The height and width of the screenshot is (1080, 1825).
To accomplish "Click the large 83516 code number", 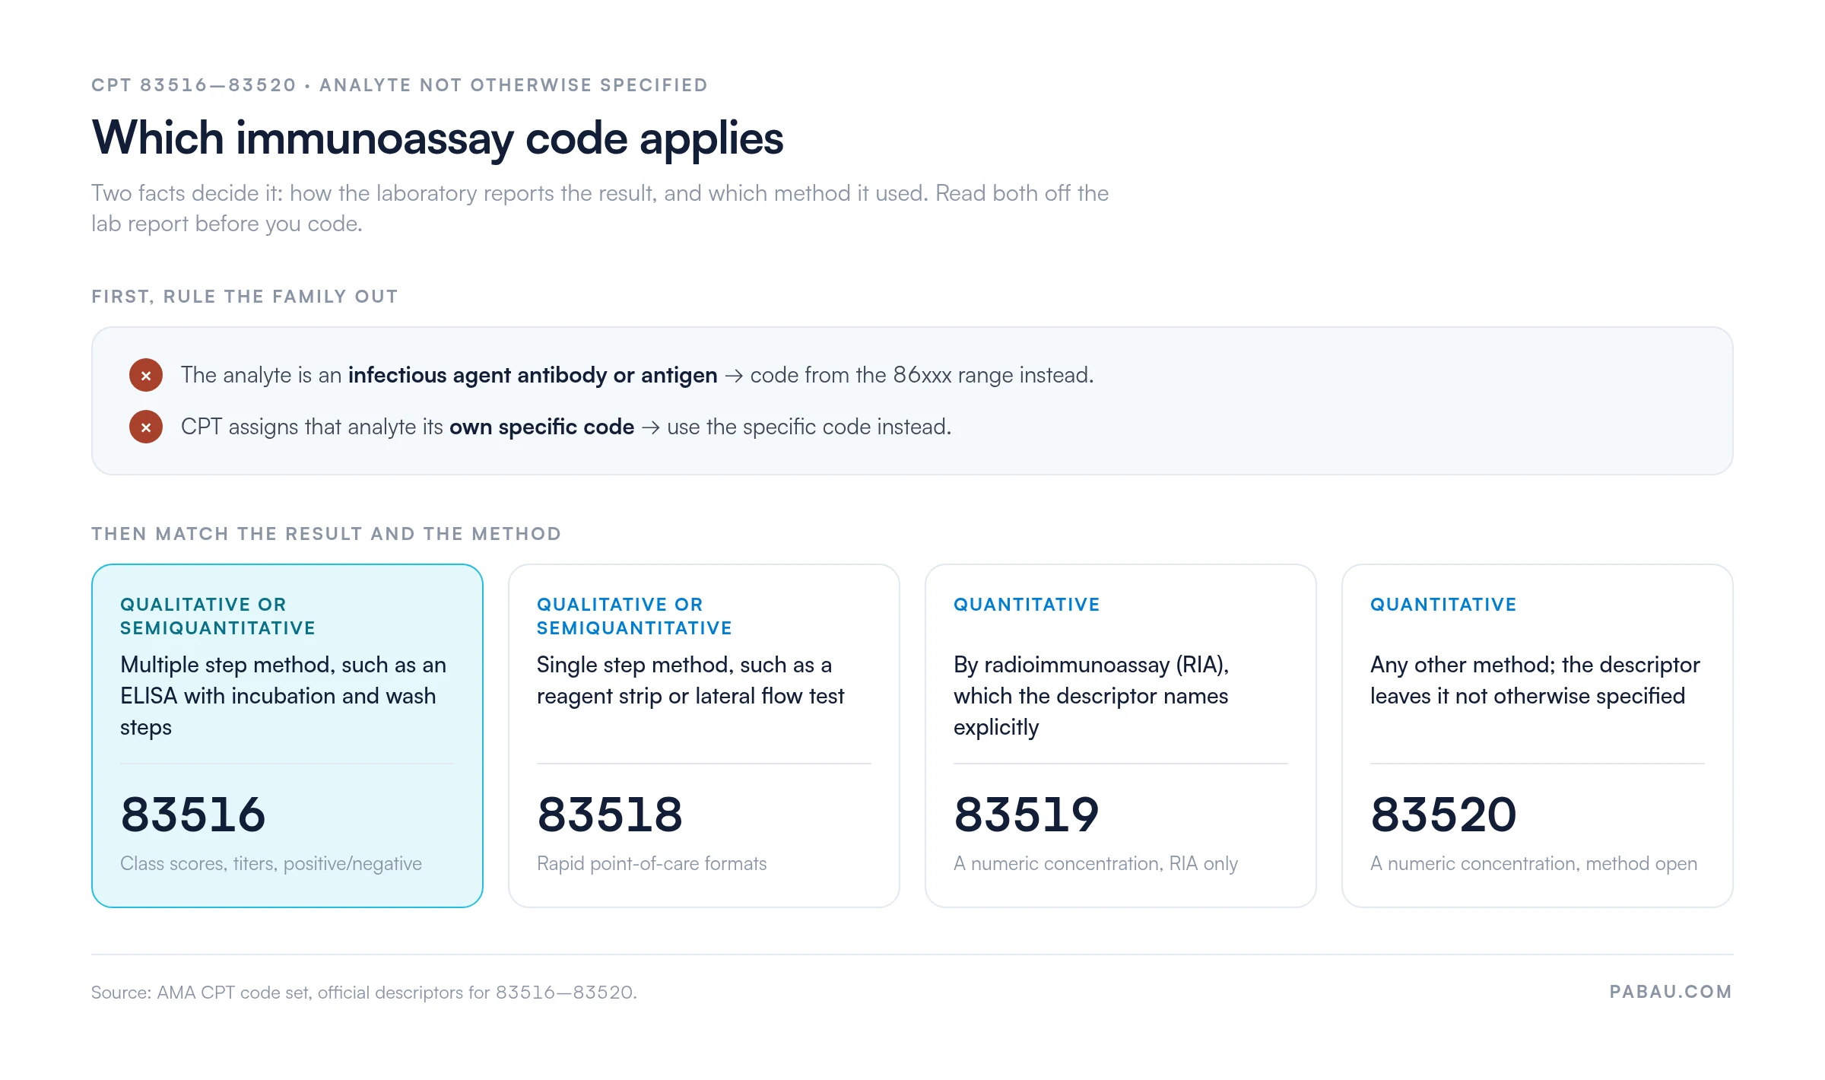I will [x=193, y=815].
